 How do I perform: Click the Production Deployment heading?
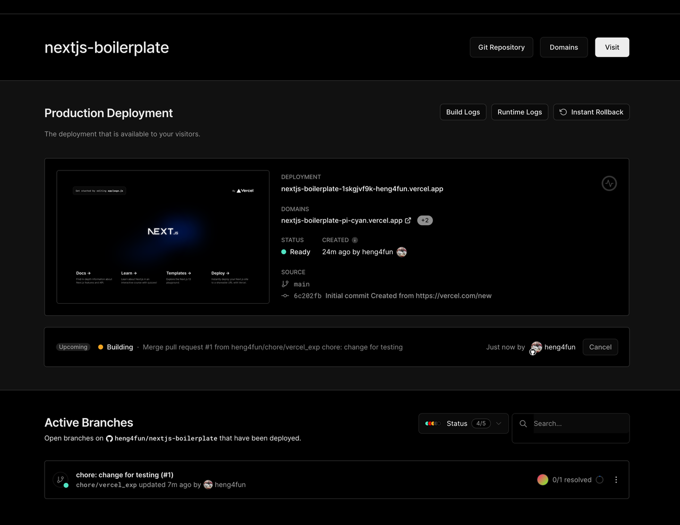coord(108,113)
